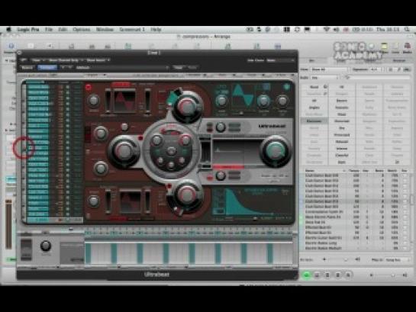Open the Play in dropdown

(x=397, y=260)
